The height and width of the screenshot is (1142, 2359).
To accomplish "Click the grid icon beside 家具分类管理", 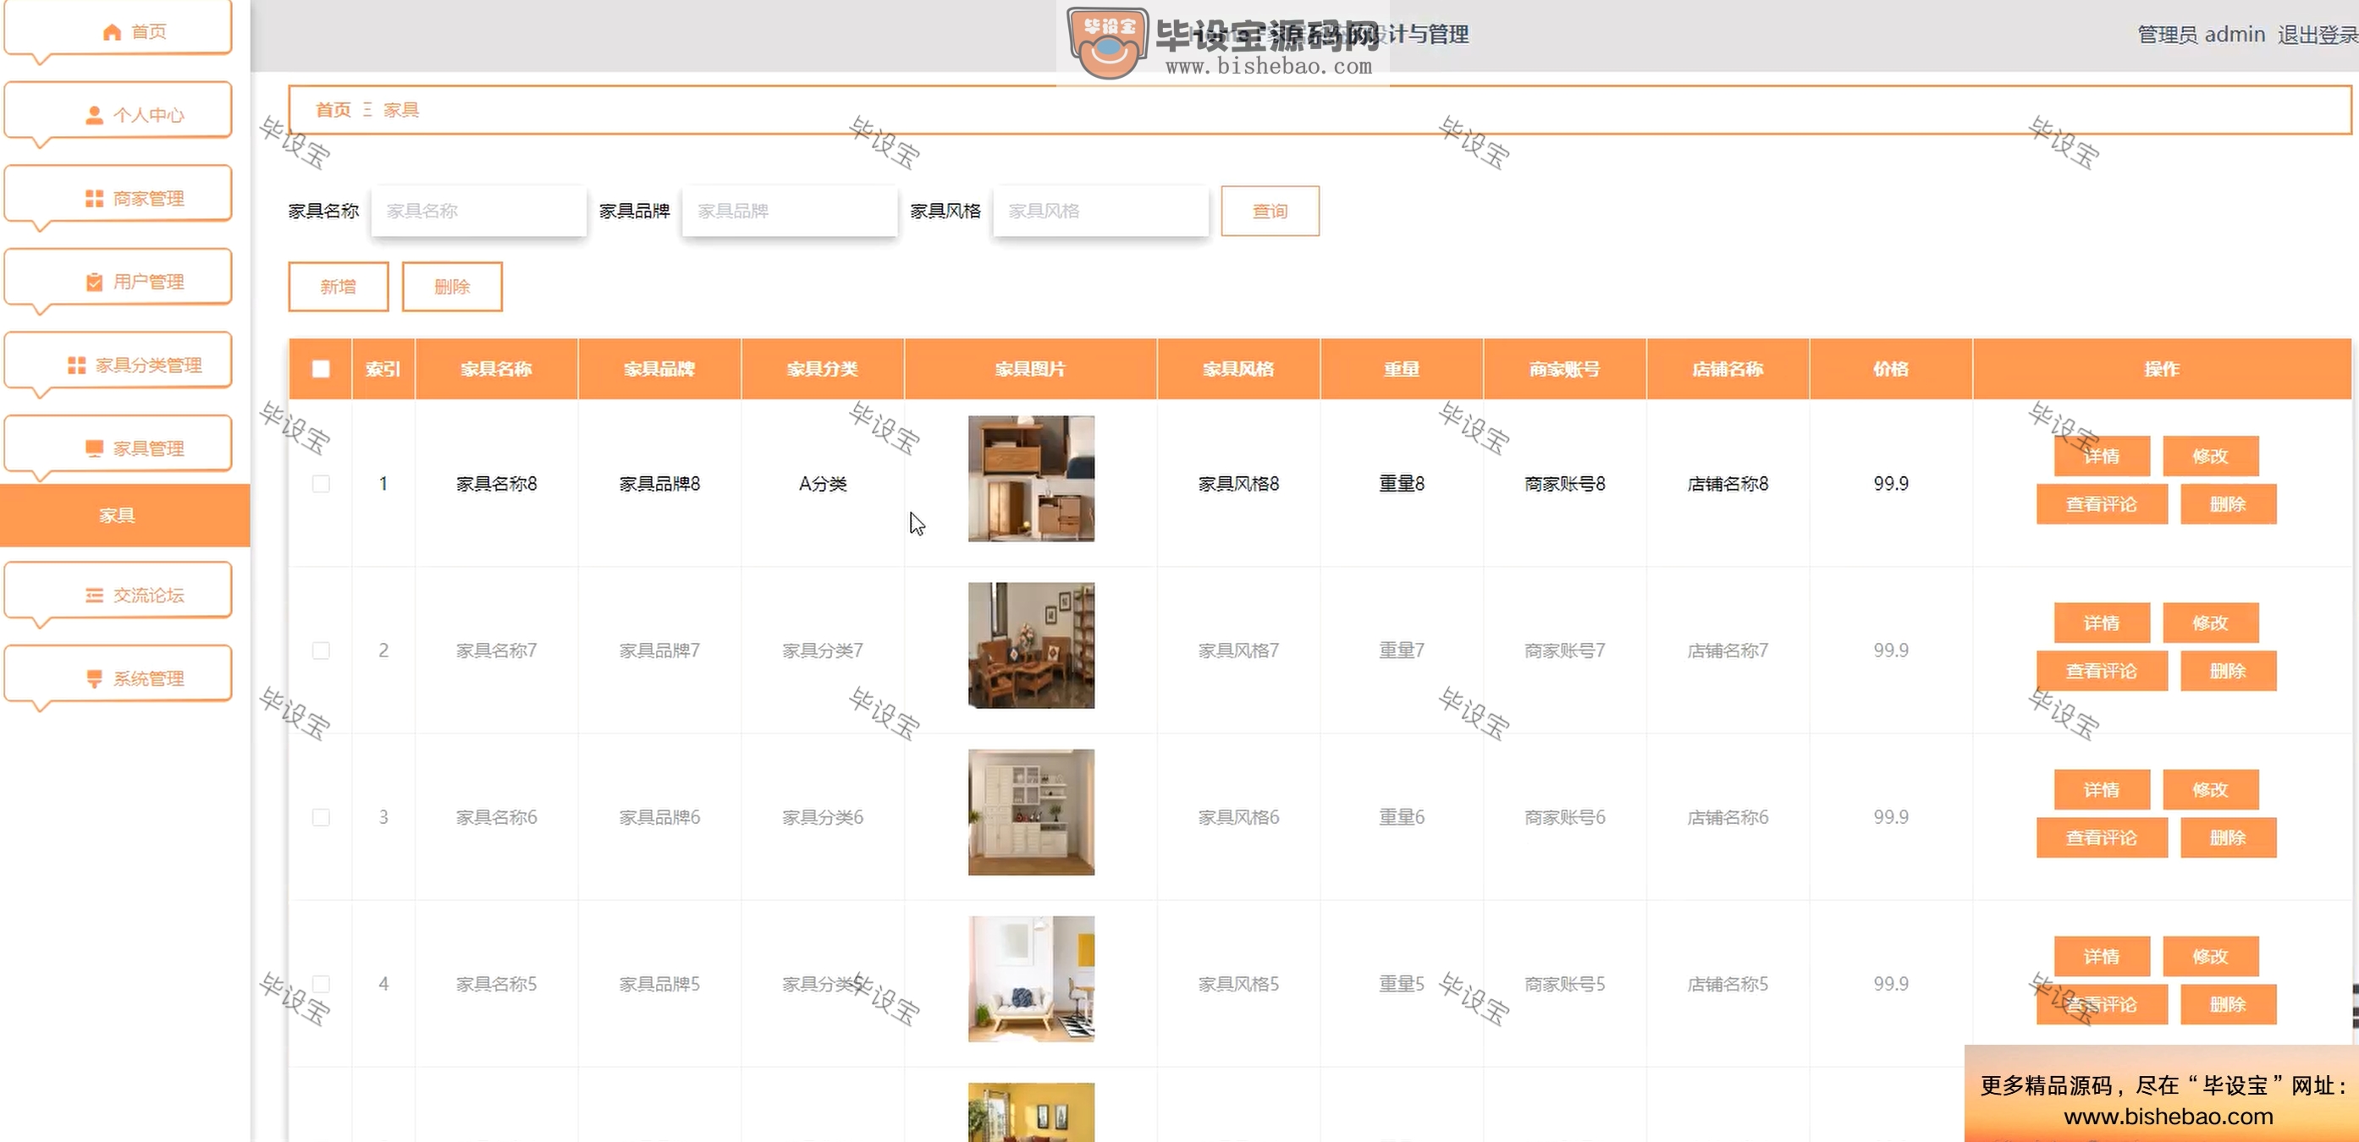I will click(x=76, y=365).
